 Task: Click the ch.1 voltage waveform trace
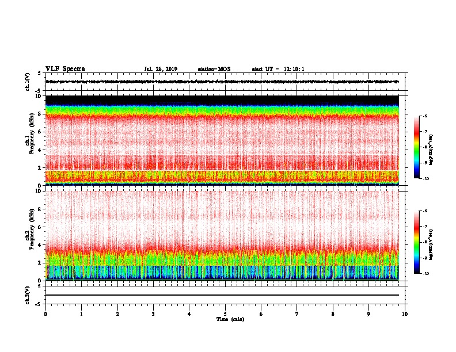[222, 82]
